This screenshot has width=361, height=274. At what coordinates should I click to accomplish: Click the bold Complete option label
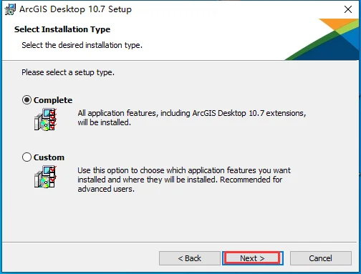pyautogui.click(x=53, y=100)
